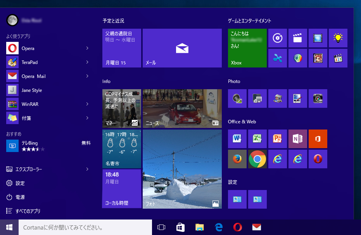361x235 pixels.
Task: Launch Microsoft Edge from the taskbar
Action: coord(218,227)
